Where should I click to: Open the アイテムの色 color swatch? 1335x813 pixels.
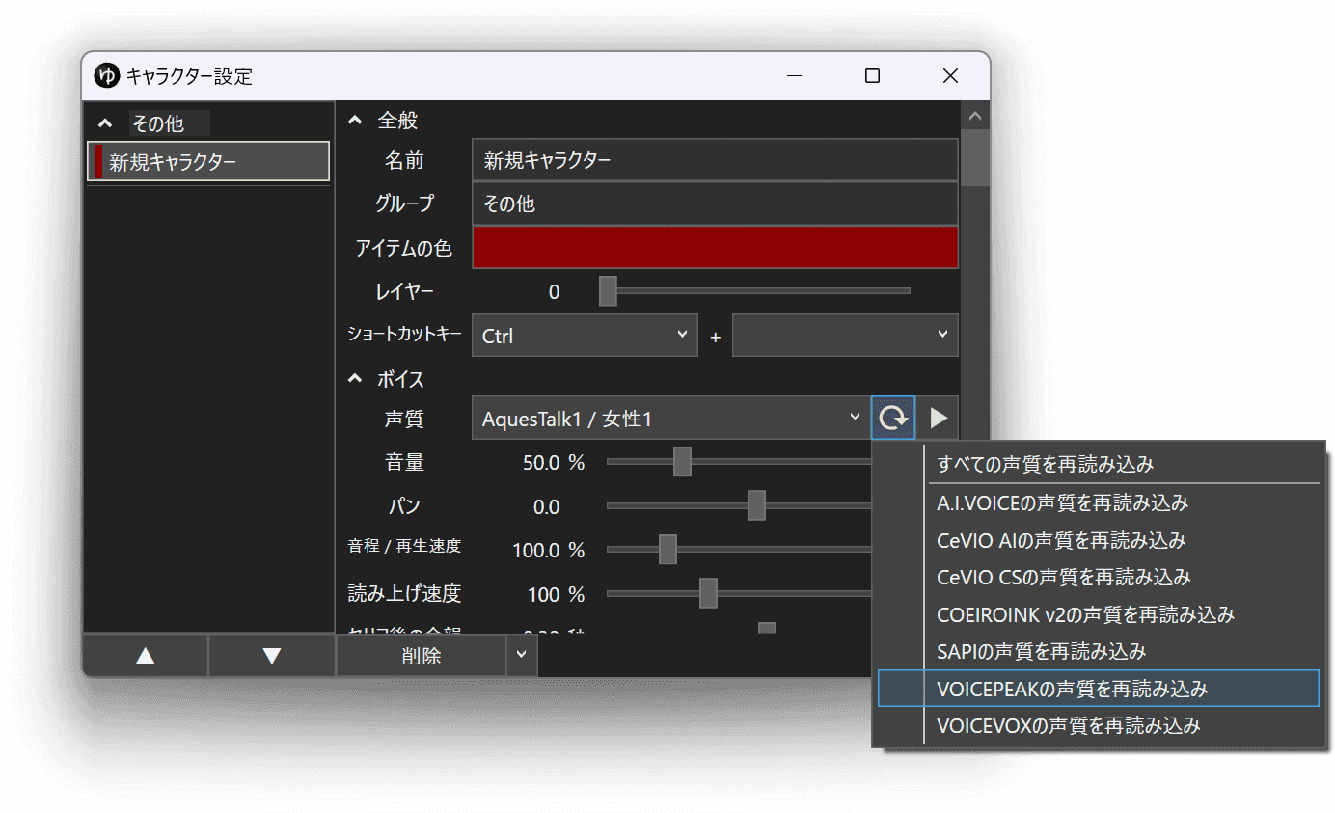pyautogui.click(x=714, y=247)
